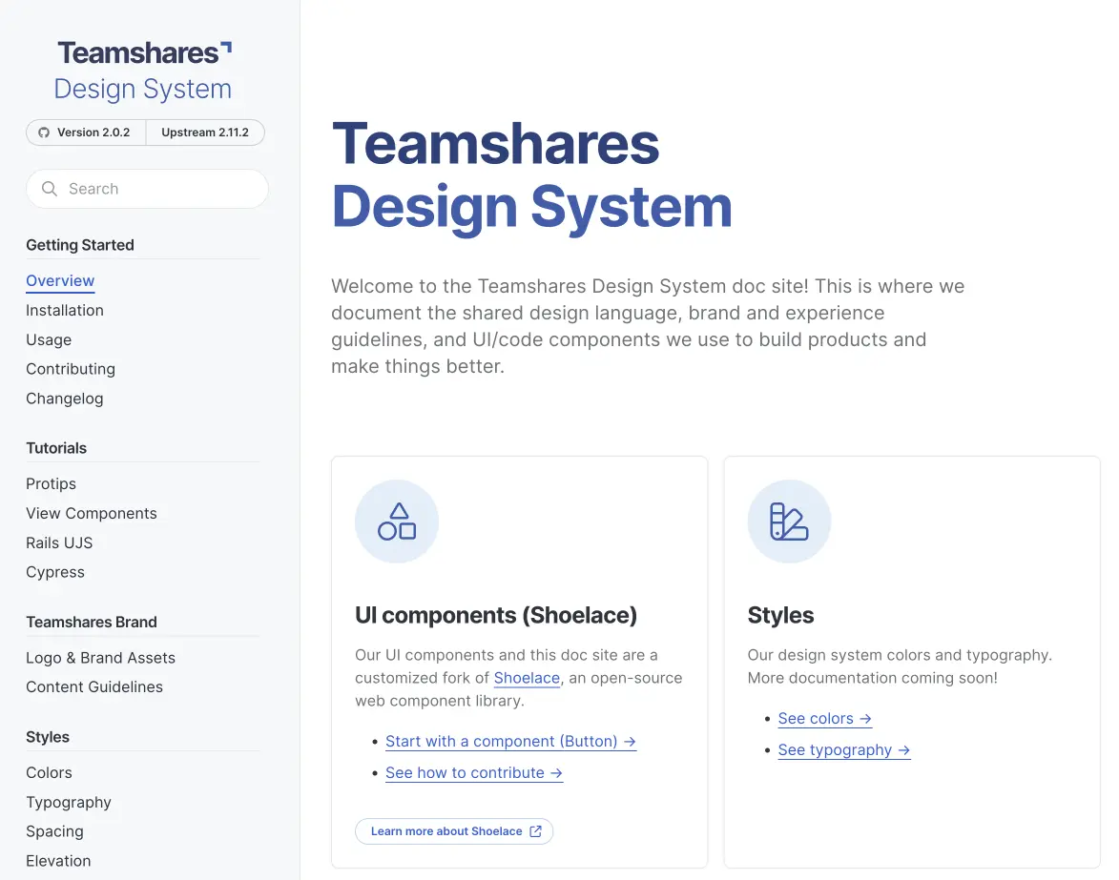
Task: Click the text 'More documentation coming soon!'
Action: pyautogui.click(x=873, y=678)
